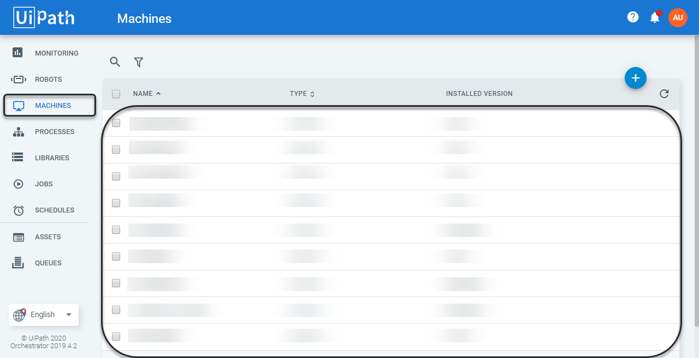Select Machines in sidebar
Image resolution: width=699 pixels, height=358 pixels.
point(53,106)
